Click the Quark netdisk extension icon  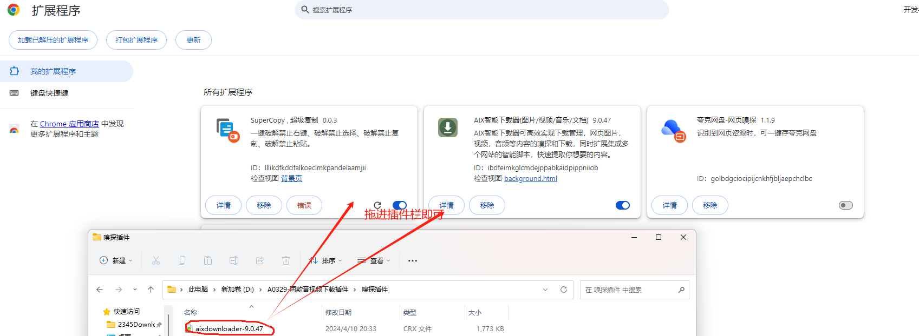click(x=674, y=130)
